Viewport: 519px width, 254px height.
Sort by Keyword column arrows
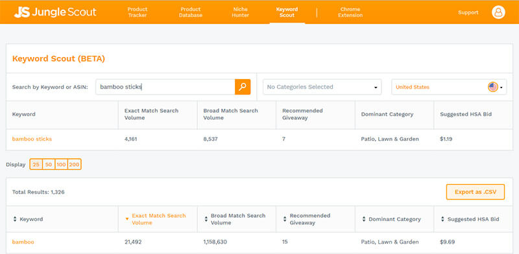coord(14,219)
